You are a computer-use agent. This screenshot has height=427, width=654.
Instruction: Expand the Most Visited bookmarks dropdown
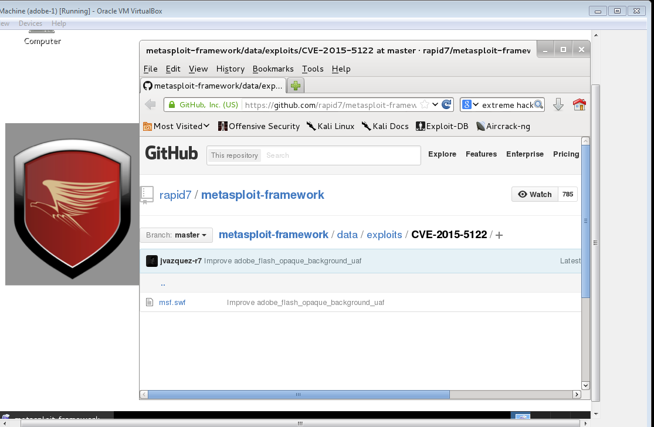pos(176,126)
